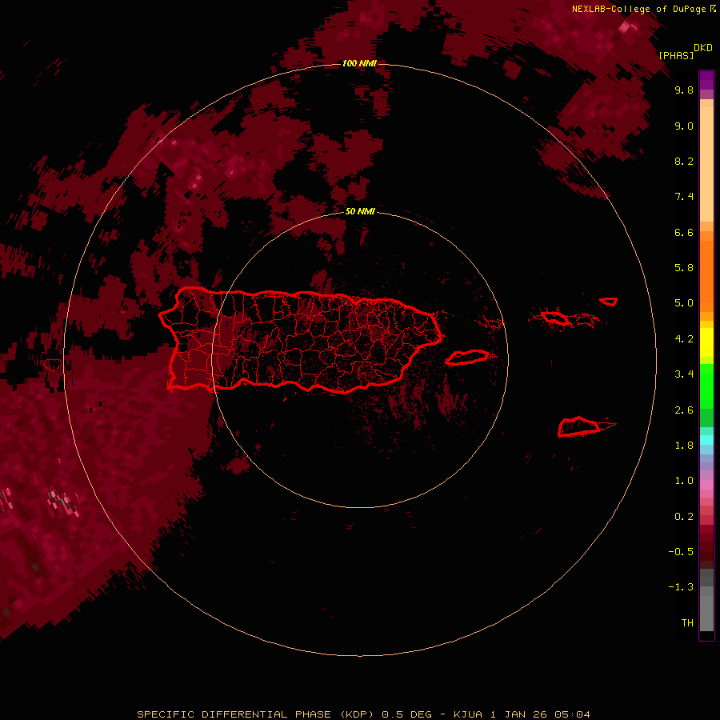The height and width of the screenshot is (720, 720).
Task: Click the Specific Differential Phase caption text
Action: [364, 714]
